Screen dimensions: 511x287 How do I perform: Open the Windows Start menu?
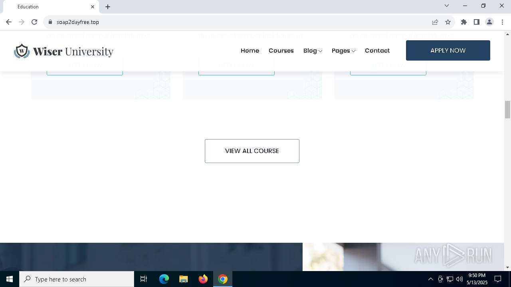pyautogui.click(x=10, y=279)
